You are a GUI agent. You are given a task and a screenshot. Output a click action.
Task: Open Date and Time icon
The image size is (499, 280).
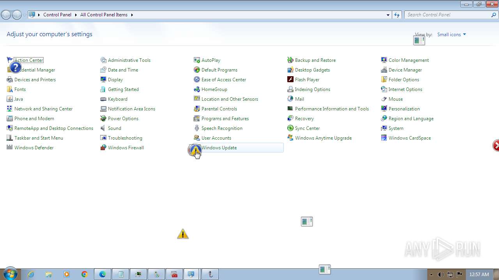click(103, 70)
